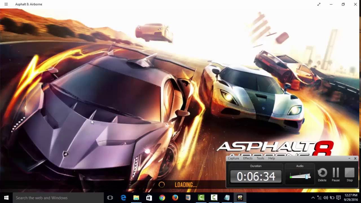Image resolution: width=361 pixels, height=203 pixels.
Task: Restore down the Asphalt 8: Airborne window
Action: 343,4
